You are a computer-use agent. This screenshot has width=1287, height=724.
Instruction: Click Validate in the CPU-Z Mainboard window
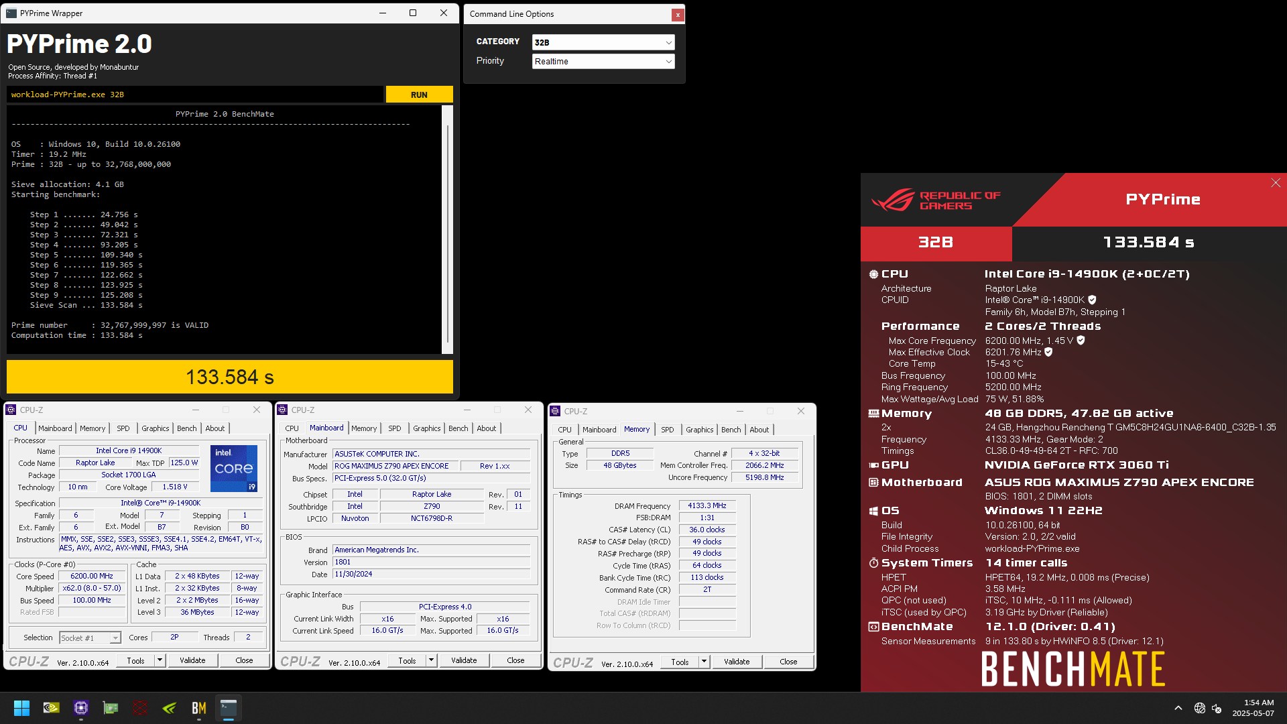point(464,660)
